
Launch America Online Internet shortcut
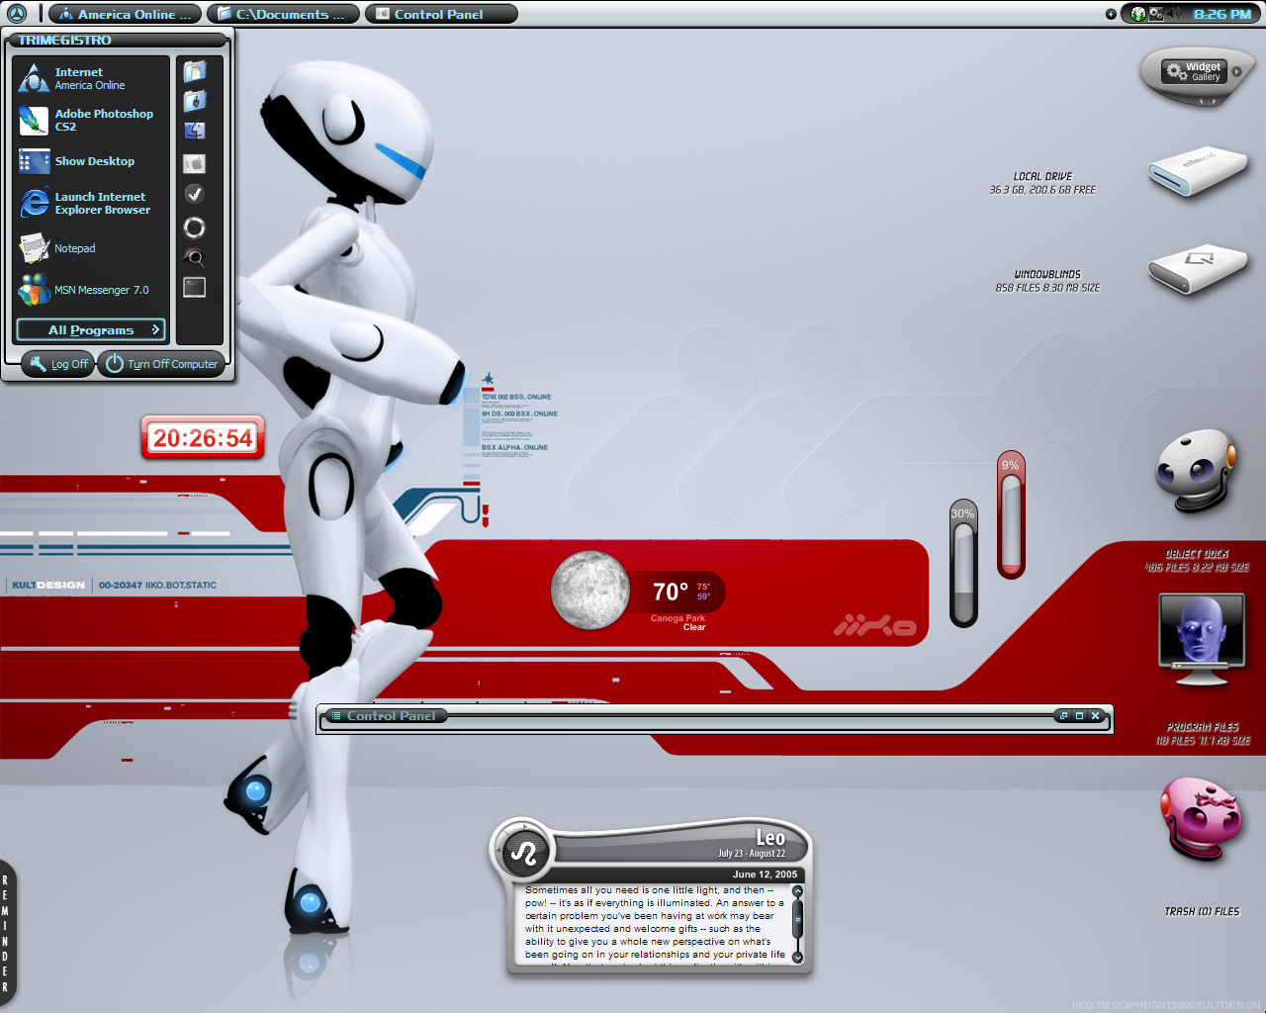[89, 78]
